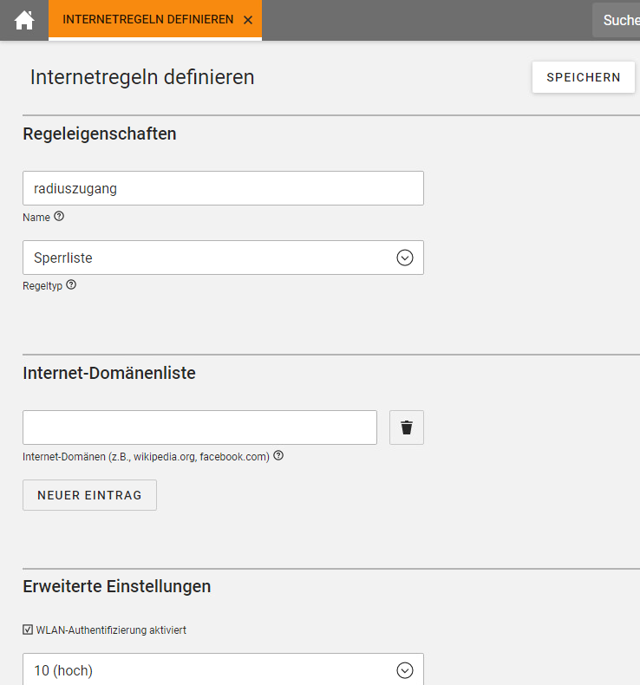Delete the domain entry with the trash icon

(407, 427)
